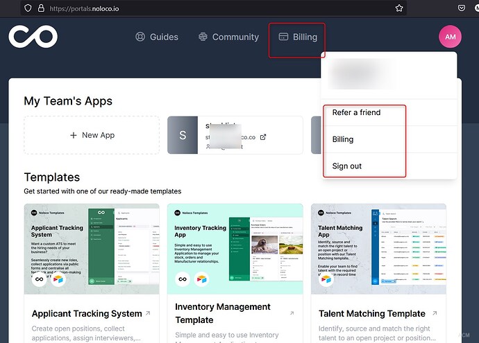Open the Community link
The height and width of the screenshot is (343, 479).
pos(228,37)
